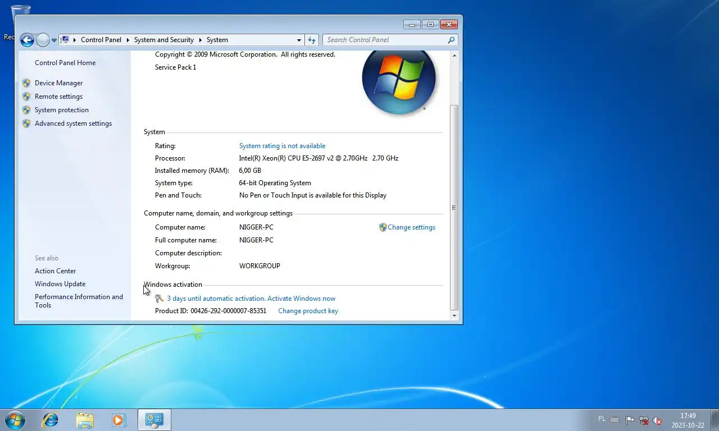Refresh the System page
The image size is (719, 431).
coord(312,40)
